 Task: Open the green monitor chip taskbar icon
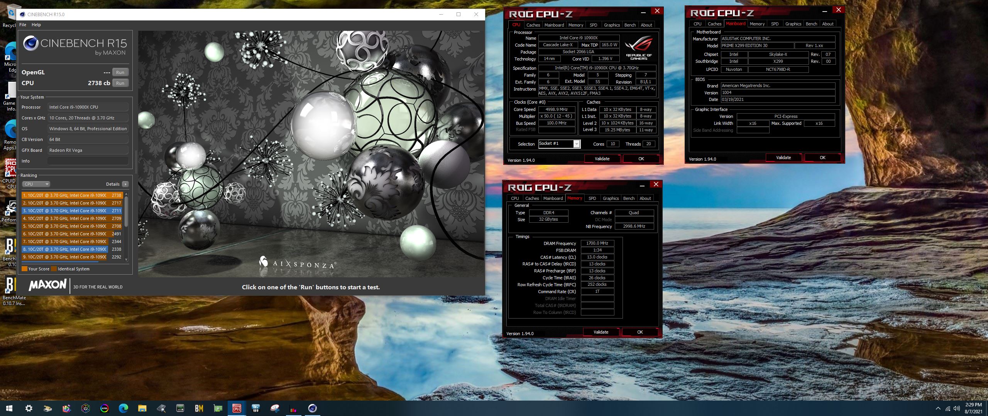click(180, 408)
